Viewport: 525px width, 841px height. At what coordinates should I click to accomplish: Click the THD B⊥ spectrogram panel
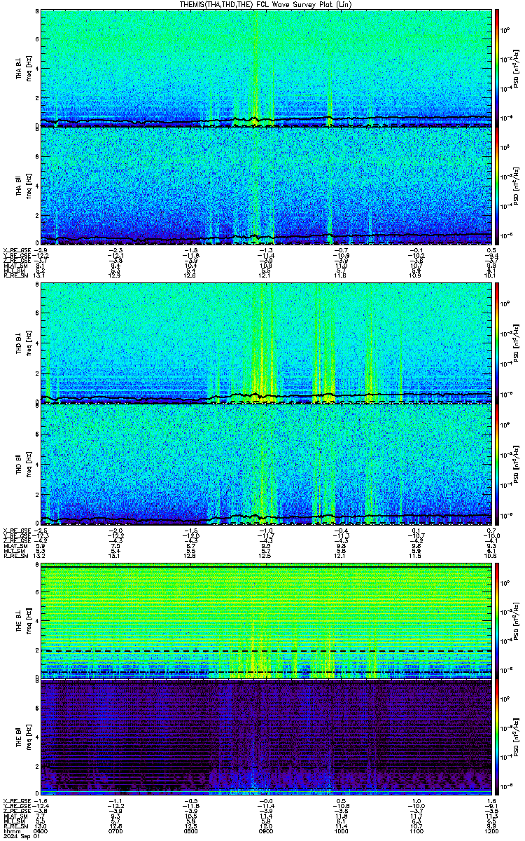point(266,345)
